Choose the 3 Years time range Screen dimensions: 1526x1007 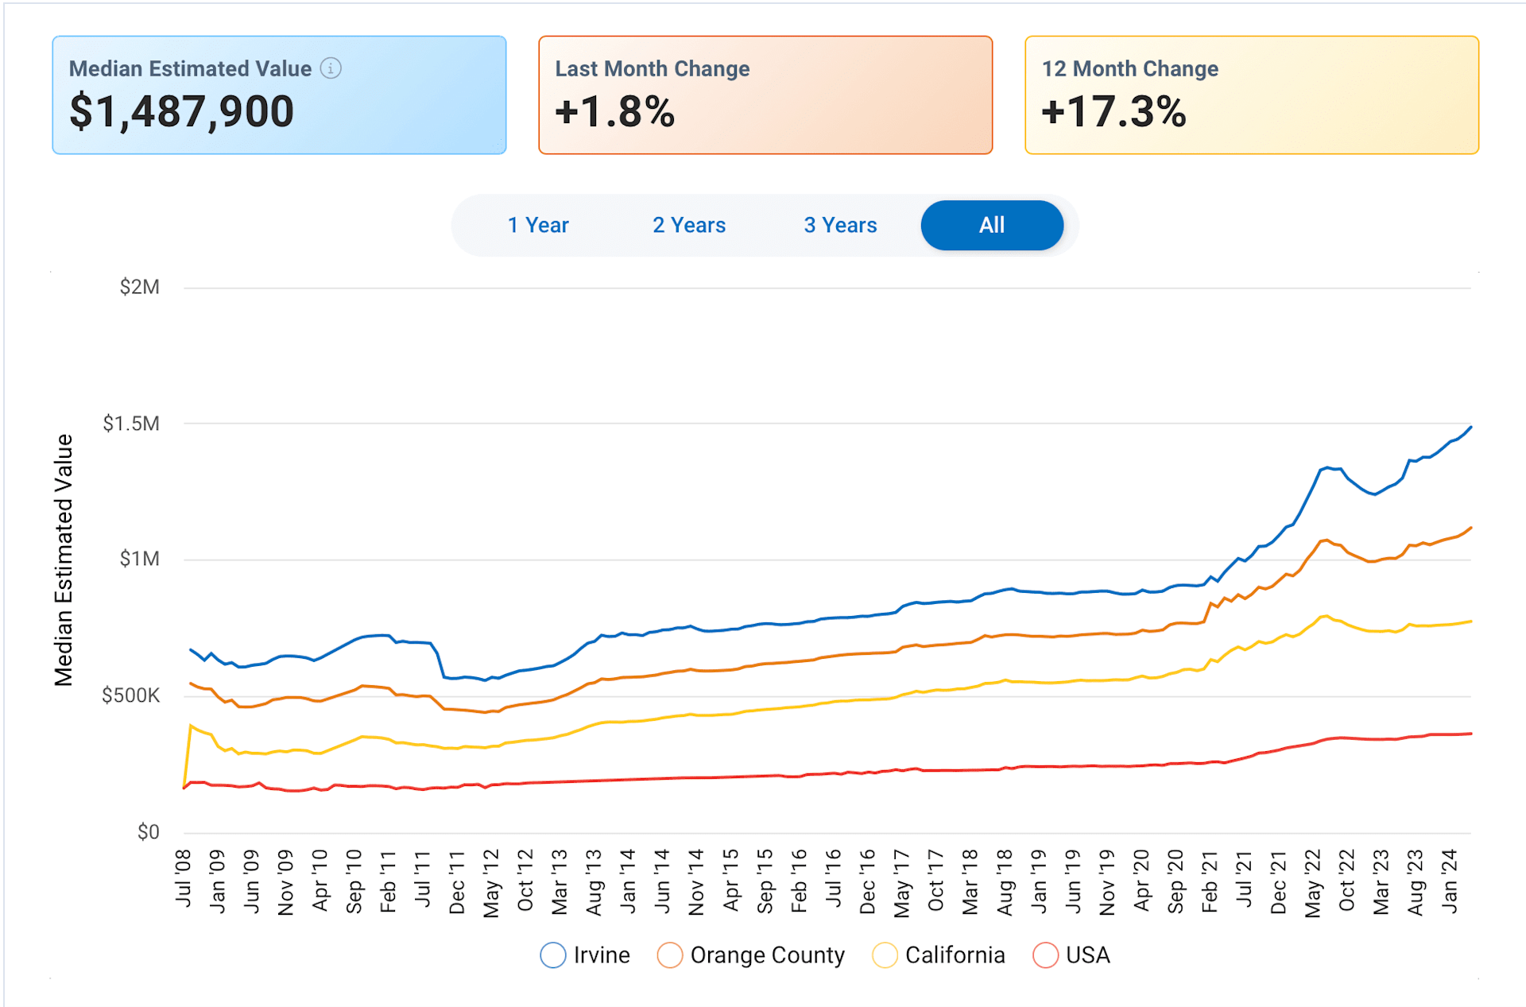tap(840, 226)
